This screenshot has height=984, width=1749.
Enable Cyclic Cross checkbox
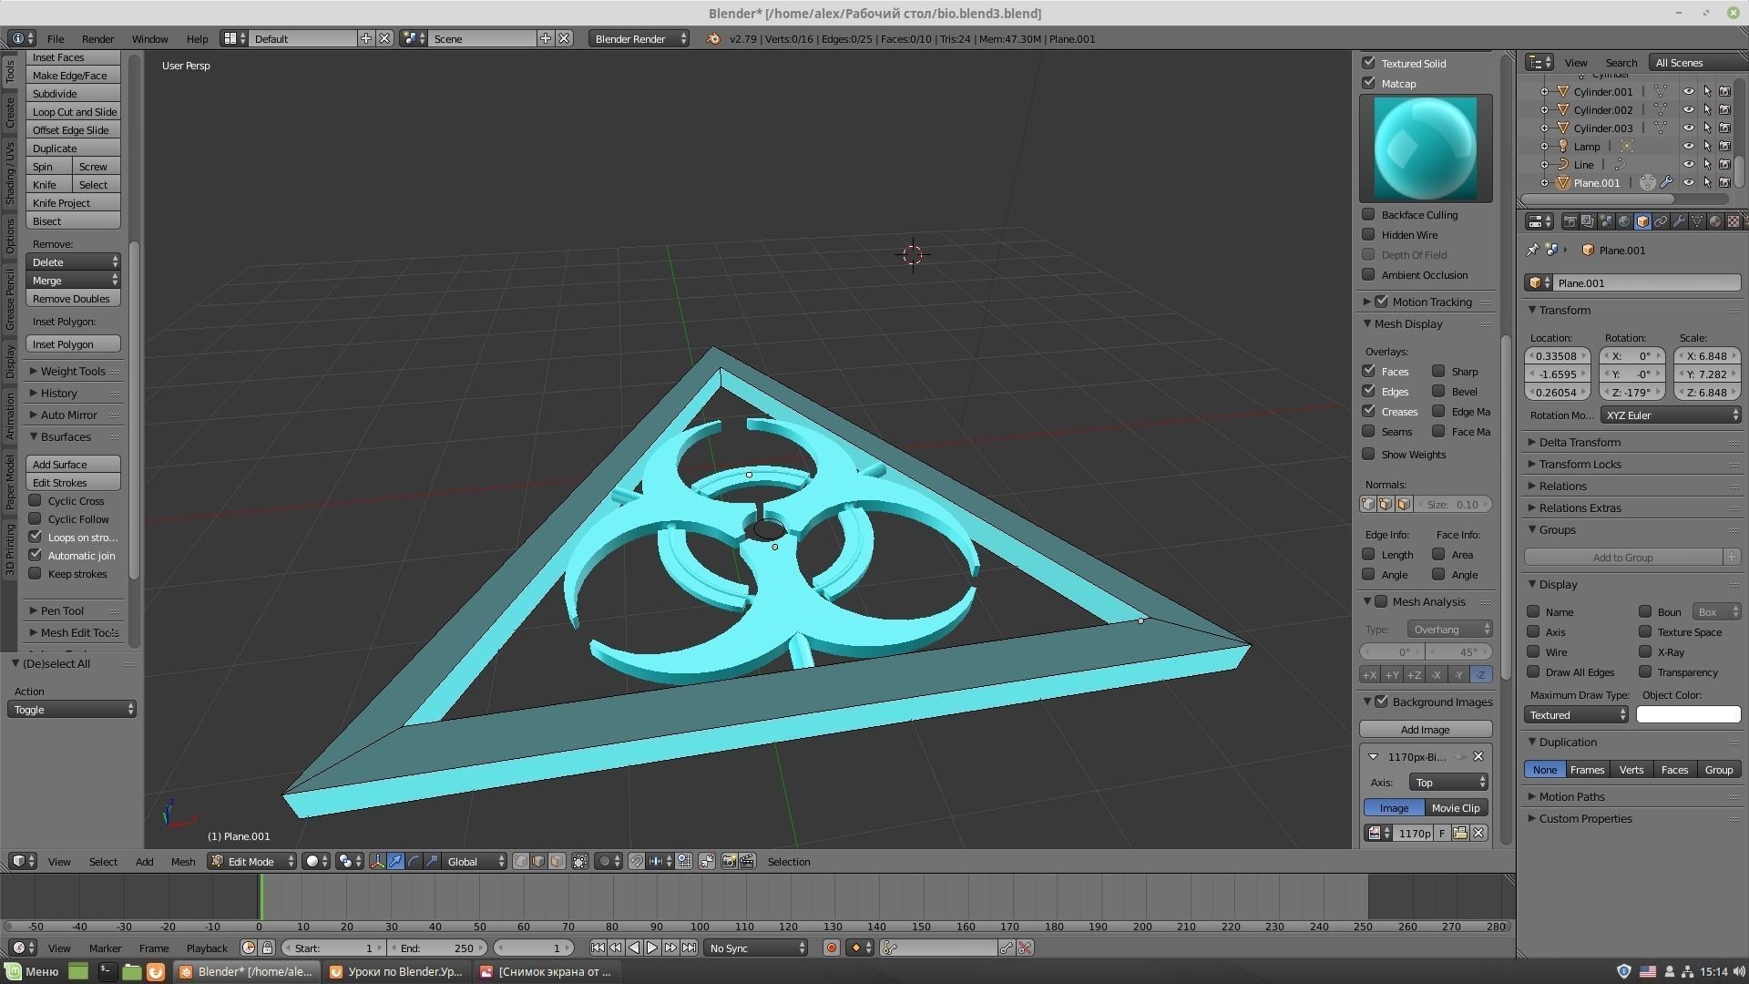(35, 500)
